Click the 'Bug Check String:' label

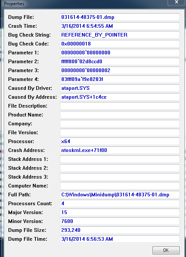pos(30,35)
